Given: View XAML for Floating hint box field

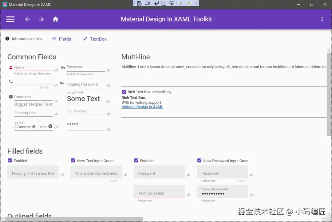Looking at the screenshot, I should point(62,175).
